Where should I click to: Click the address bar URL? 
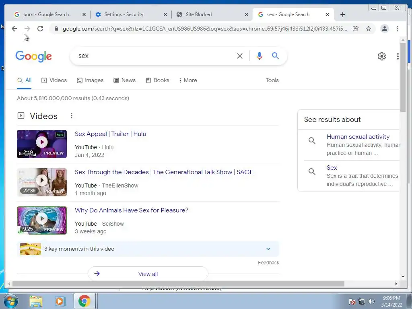click(205, 29)
